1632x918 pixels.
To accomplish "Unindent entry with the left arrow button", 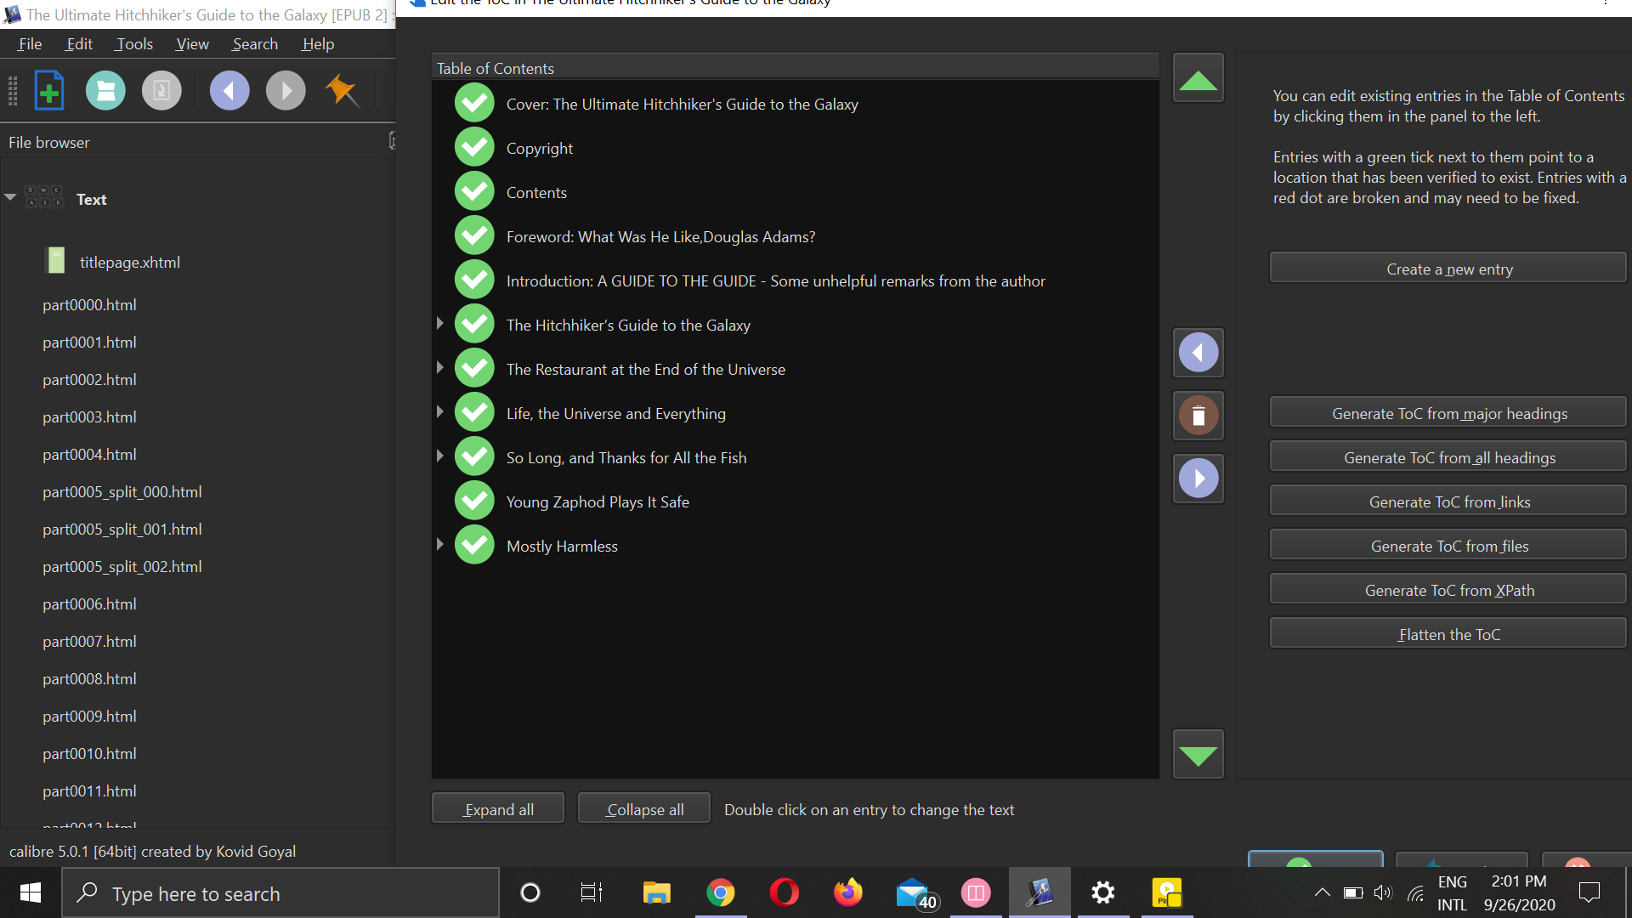I will 1198,353.
